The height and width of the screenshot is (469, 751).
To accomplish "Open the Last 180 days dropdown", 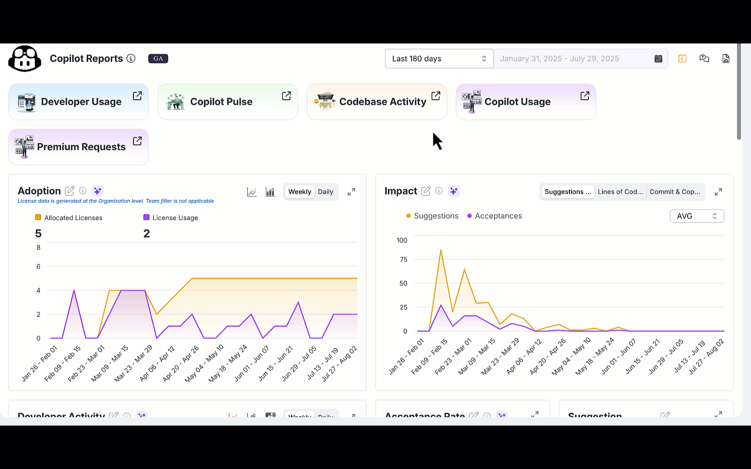I will (x=439, y=59).
